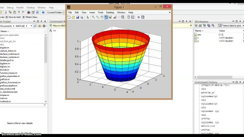Image resolution: width=244 pixels, height=137 pixels.
Task: Expand the arrow after Documents in path
Action: point(14,26)
